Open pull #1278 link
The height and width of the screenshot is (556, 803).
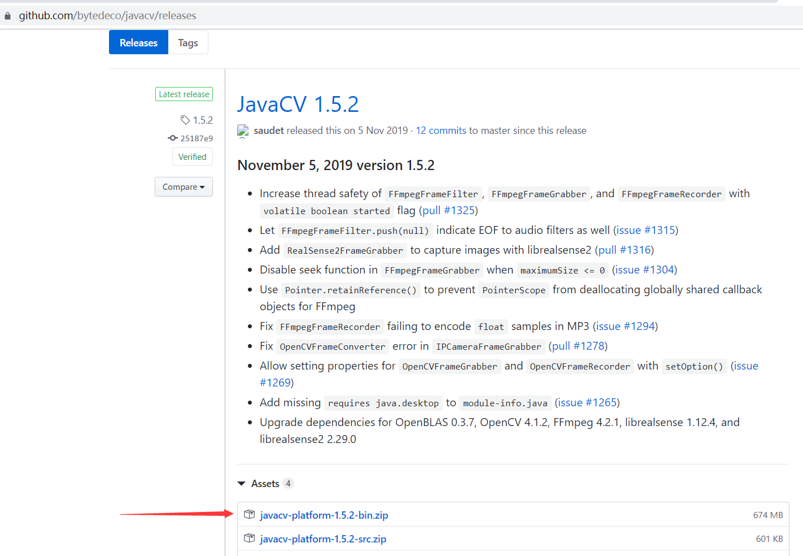[578, 346]
